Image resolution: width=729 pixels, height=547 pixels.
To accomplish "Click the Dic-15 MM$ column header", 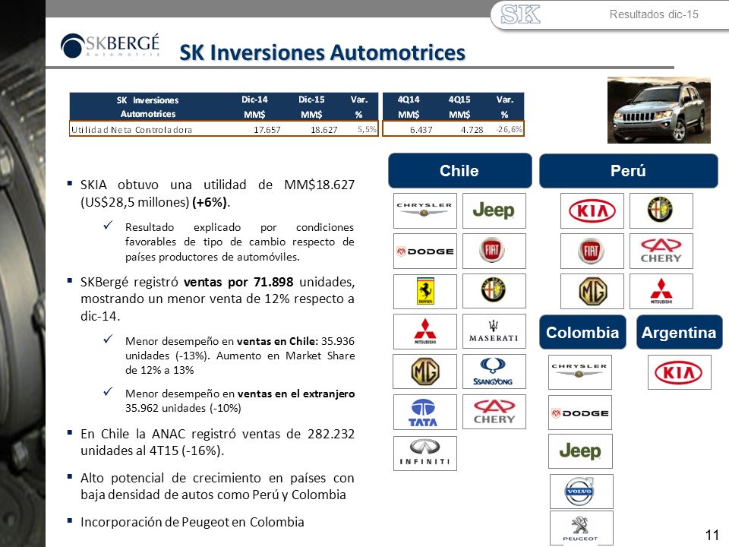I will [311, 107].
